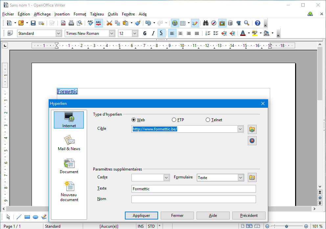Viewport: 326px width, 229px height.
Task: Expand the Cible URL dropdown
Action: (240, 129)
